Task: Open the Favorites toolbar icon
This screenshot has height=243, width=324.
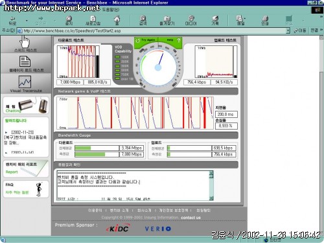Action: tap(167, 19)
